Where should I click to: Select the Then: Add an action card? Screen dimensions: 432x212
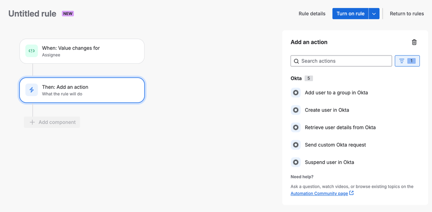[x=82, y=90]
